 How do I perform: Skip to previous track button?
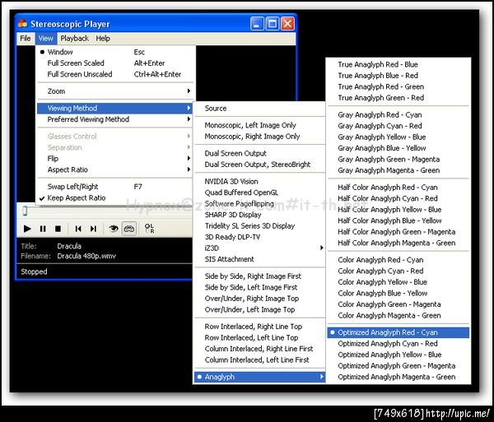[x=78, y=229]
